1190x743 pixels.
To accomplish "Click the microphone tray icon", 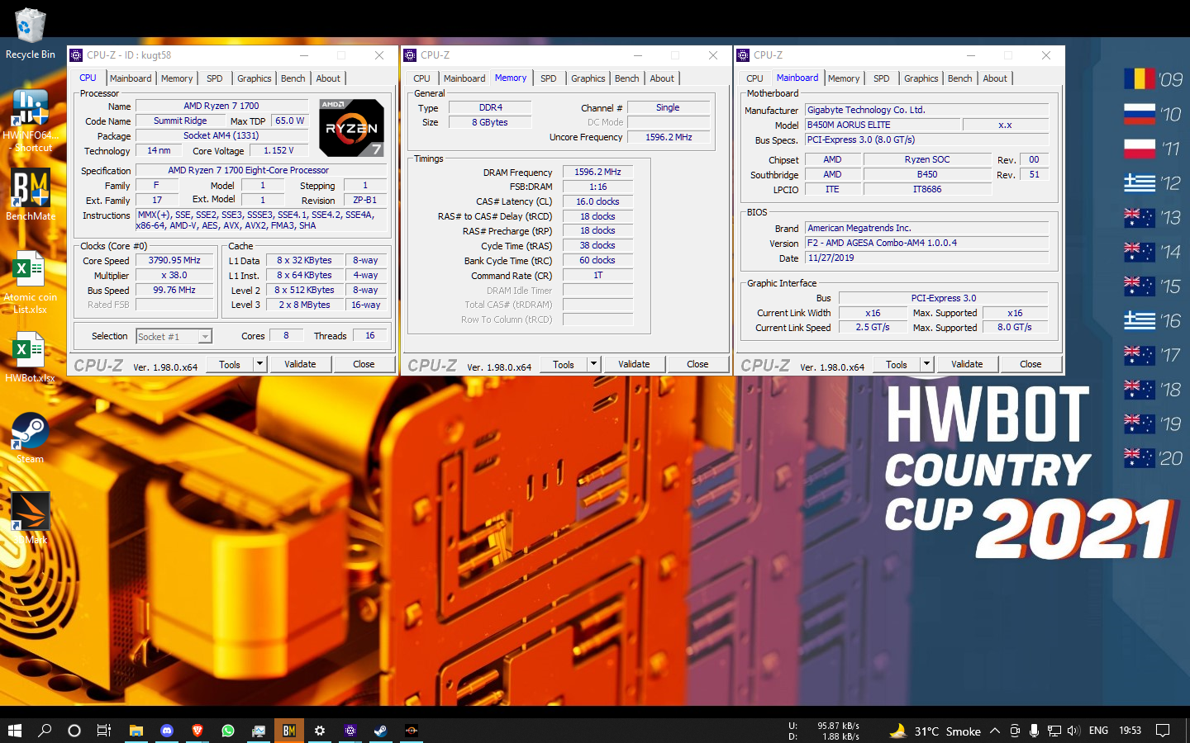I will (1035, 731).
